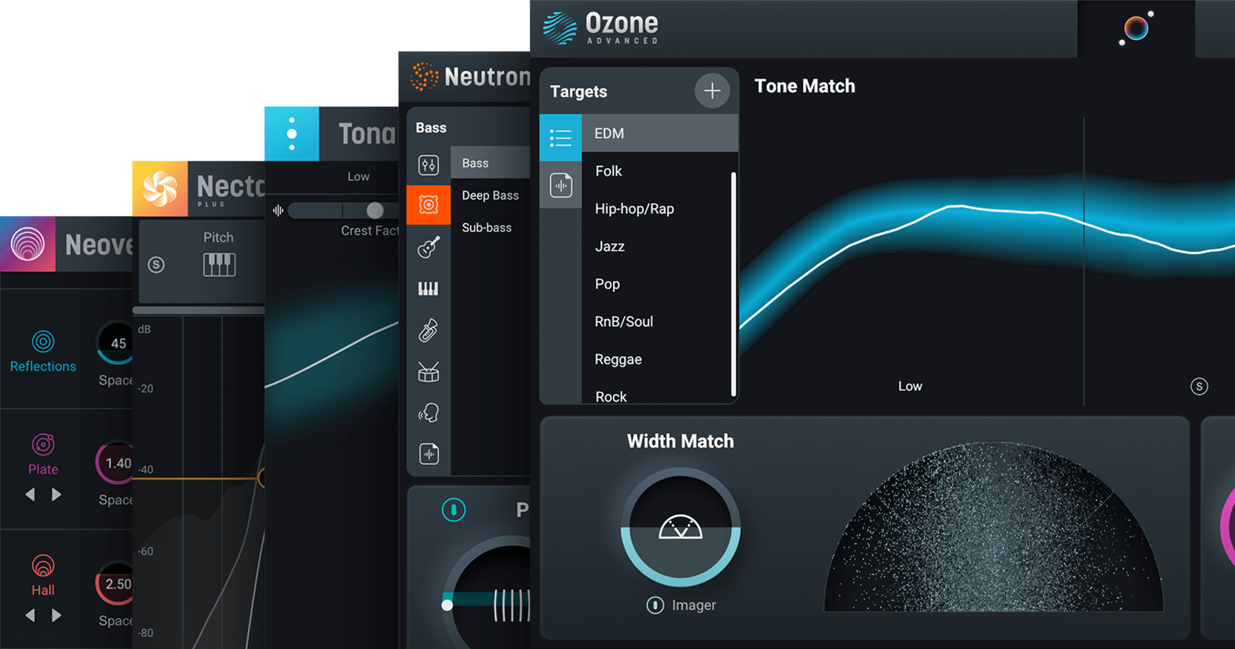Switch to the targets list view icon
This screenshot has width=1235, height=649.
coord(560,138)
